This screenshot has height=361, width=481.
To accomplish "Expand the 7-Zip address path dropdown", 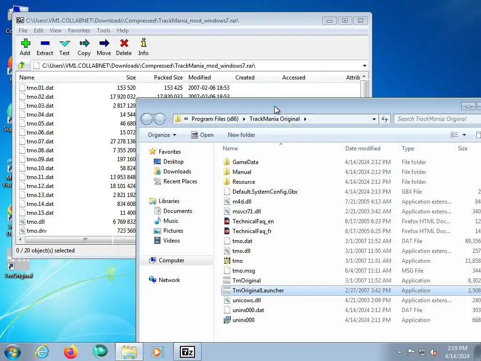I will pos(365,66).
